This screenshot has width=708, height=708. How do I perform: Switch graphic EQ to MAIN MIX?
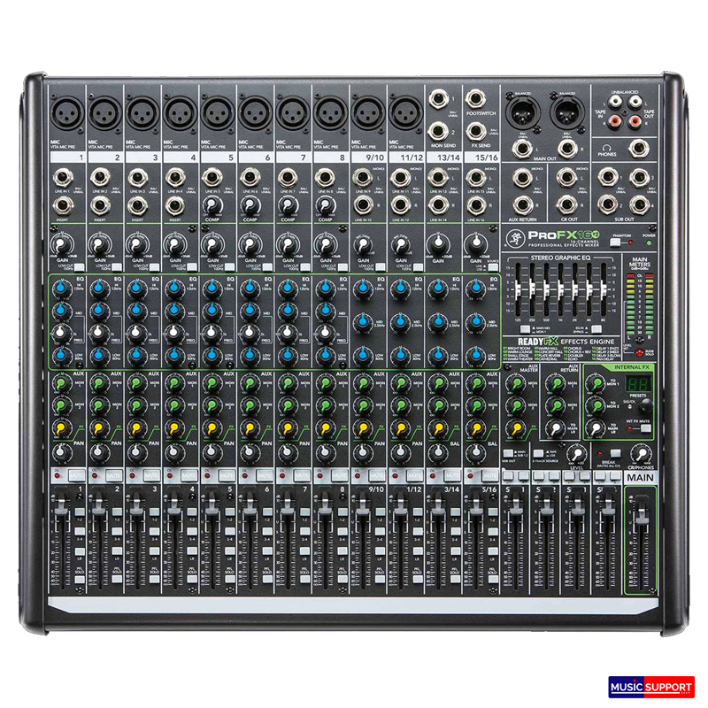click(x=524, y=329)
